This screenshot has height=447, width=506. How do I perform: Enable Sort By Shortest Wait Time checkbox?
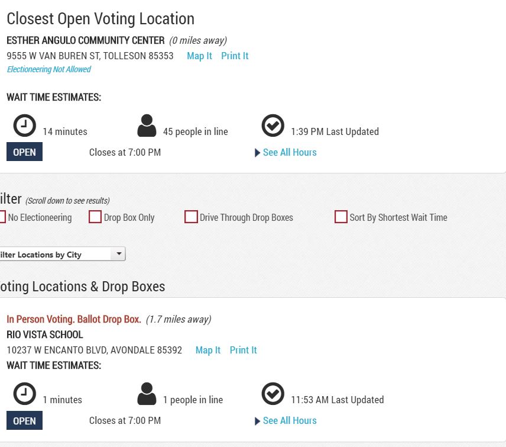(340, 217)
